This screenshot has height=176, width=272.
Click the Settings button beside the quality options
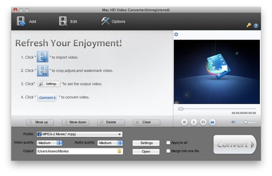146,143
